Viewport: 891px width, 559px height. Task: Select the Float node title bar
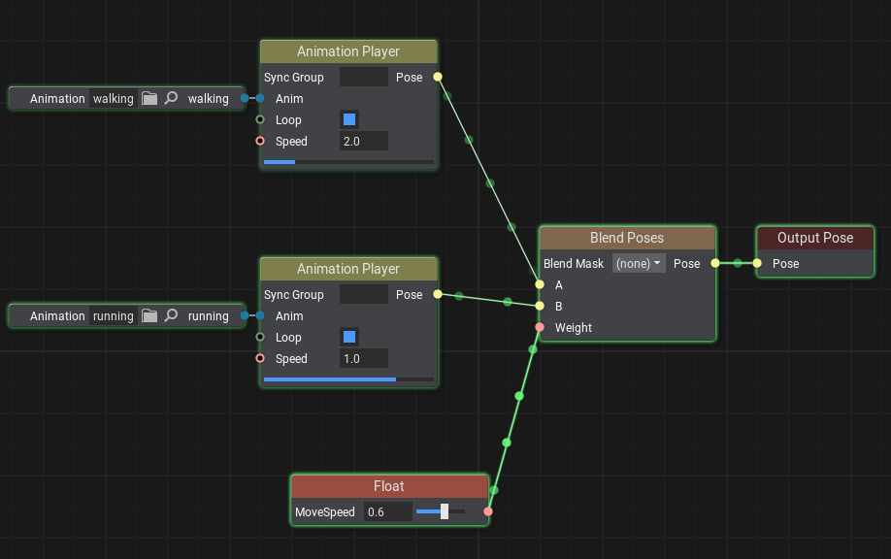(389, 486)
